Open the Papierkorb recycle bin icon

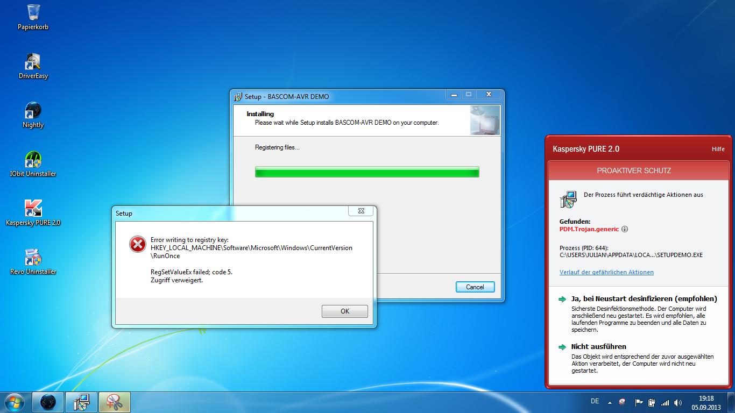click(x=33, y=17)
